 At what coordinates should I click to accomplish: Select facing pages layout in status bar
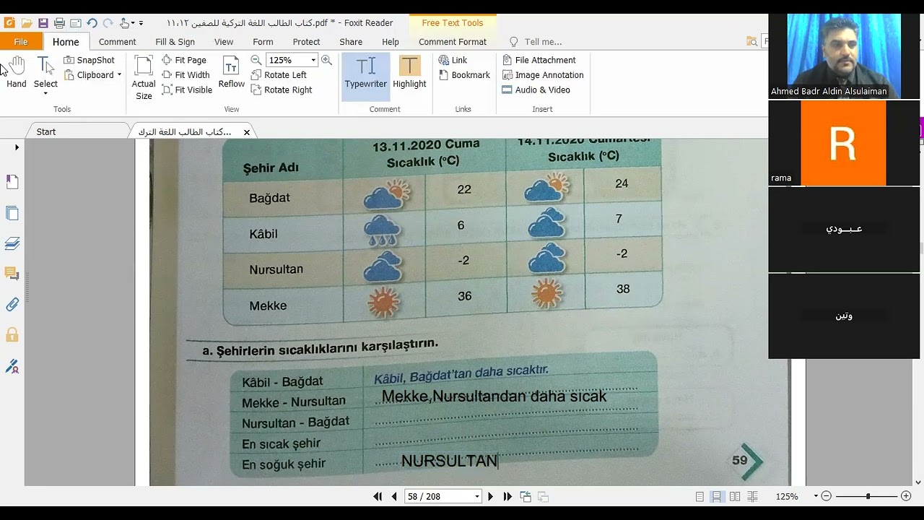tap(735, 496)
